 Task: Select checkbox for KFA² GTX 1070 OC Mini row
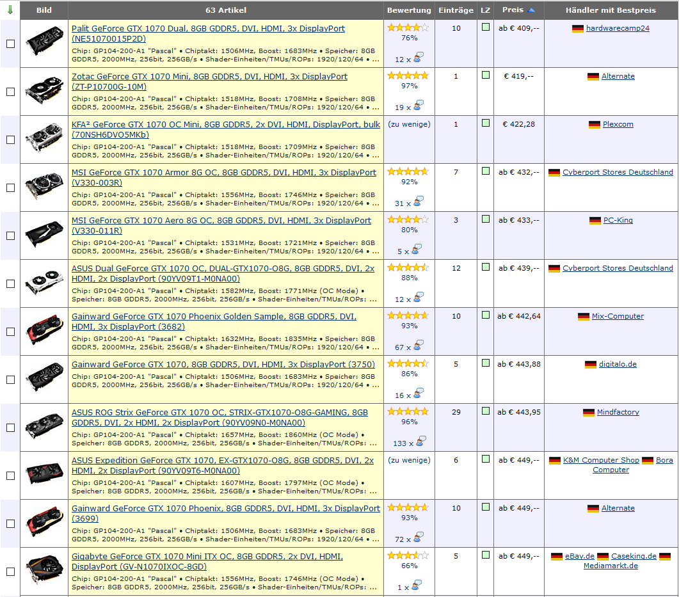[11, 140]
